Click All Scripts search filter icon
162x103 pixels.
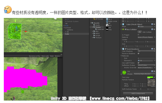coord(94,19)
